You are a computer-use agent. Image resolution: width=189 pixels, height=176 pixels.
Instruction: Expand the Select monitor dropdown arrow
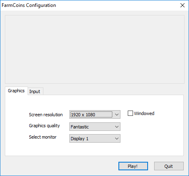tap(117, 139)
